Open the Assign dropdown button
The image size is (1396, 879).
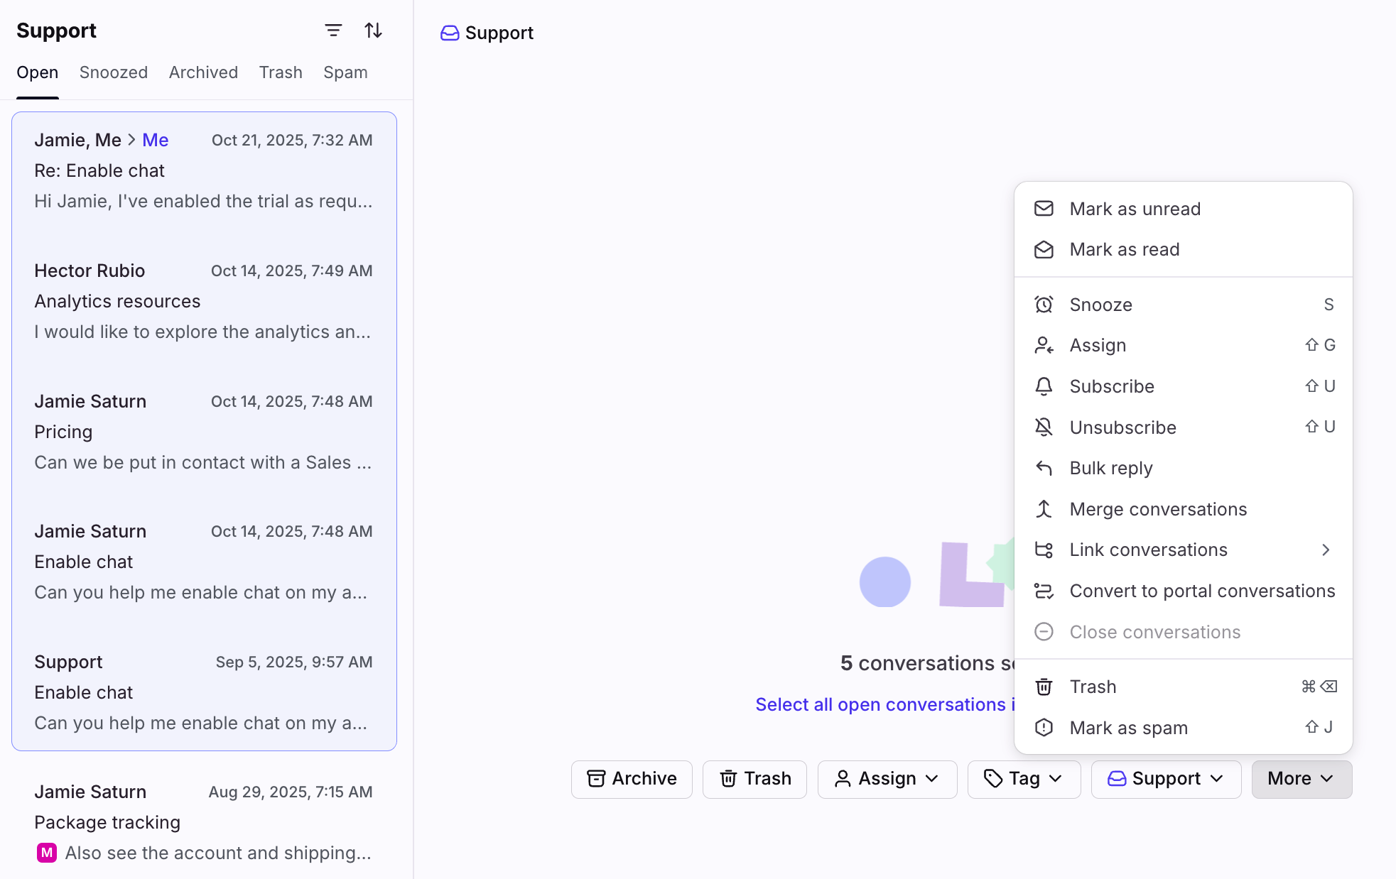[x=887, y=779]
